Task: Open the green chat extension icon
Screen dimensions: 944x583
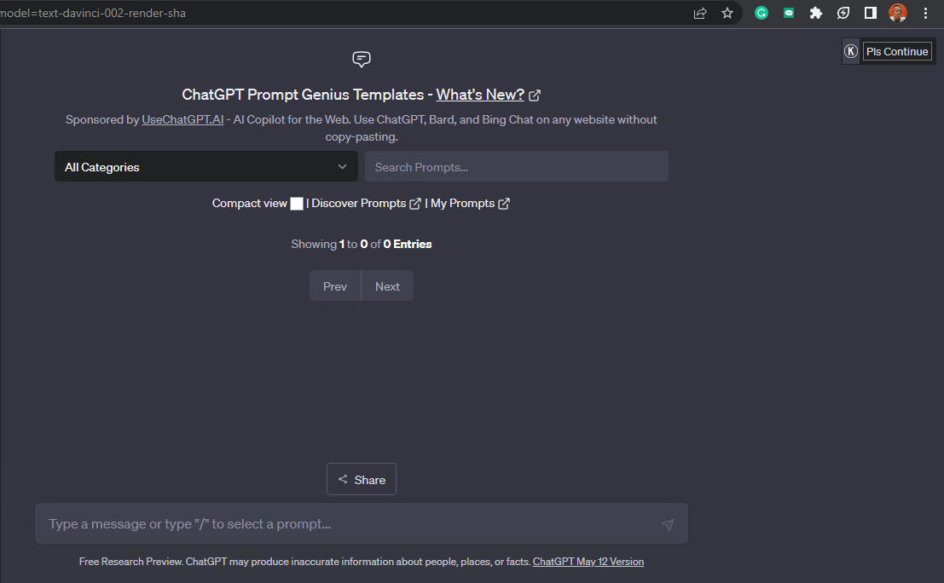Action: (x=789, y=13)
